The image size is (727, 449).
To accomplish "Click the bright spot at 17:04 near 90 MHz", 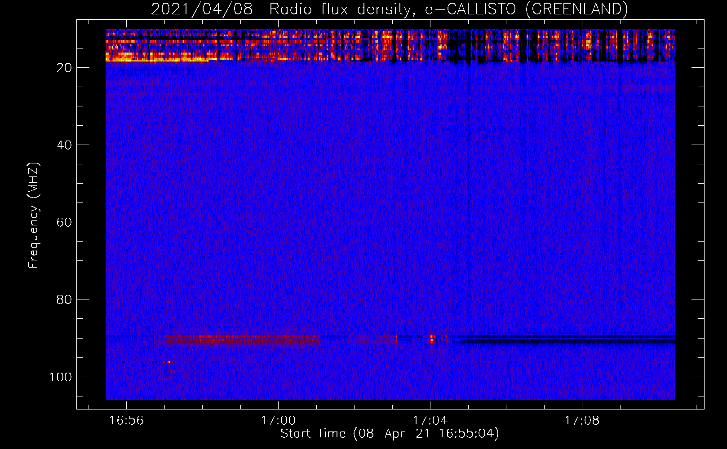I will coord(432,339).
